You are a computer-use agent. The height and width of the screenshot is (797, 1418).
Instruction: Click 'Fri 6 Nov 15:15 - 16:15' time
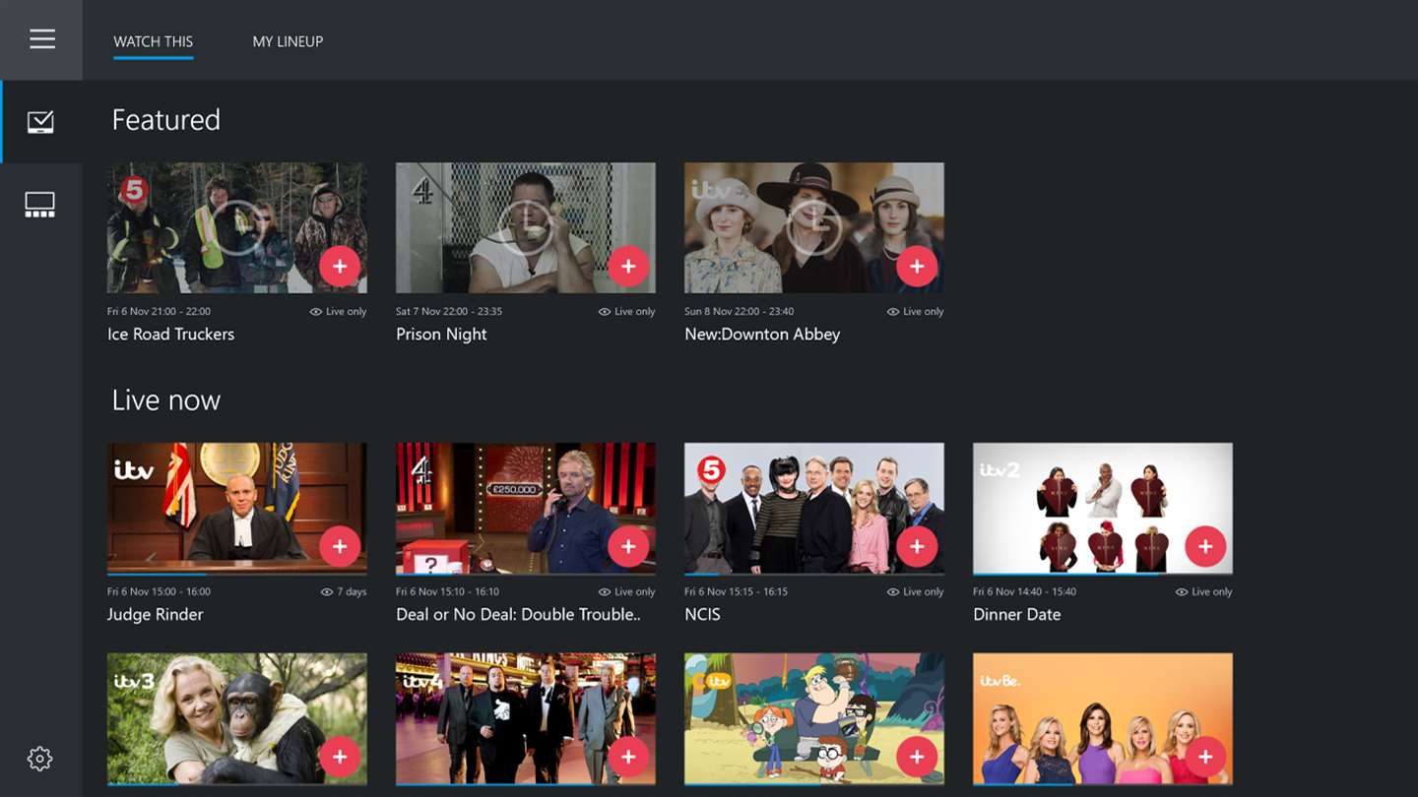736,592
